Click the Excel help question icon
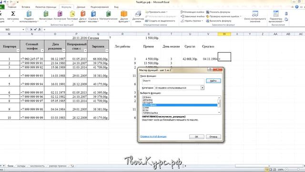Viewport: 305px width, 172px height. coord(296,7)
